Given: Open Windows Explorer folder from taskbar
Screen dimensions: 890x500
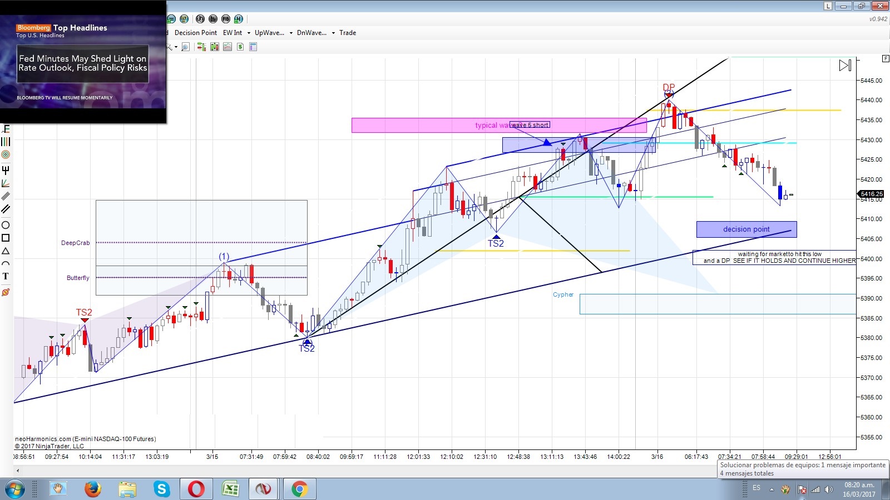Looking at the screenshot, I should (127, 489).
